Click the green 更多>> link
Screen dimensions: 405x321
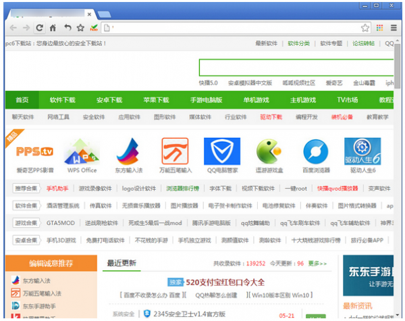pyautogui.click(x=317, y=264)
